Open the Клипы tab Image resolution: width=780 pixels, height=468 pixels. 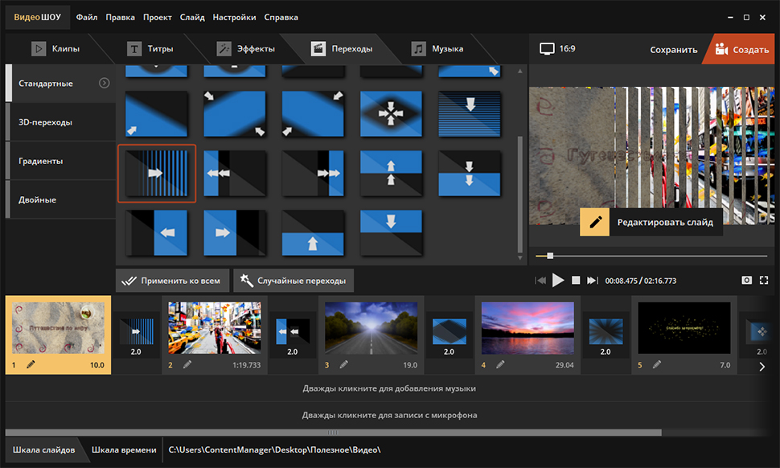[x=55, y=49]
